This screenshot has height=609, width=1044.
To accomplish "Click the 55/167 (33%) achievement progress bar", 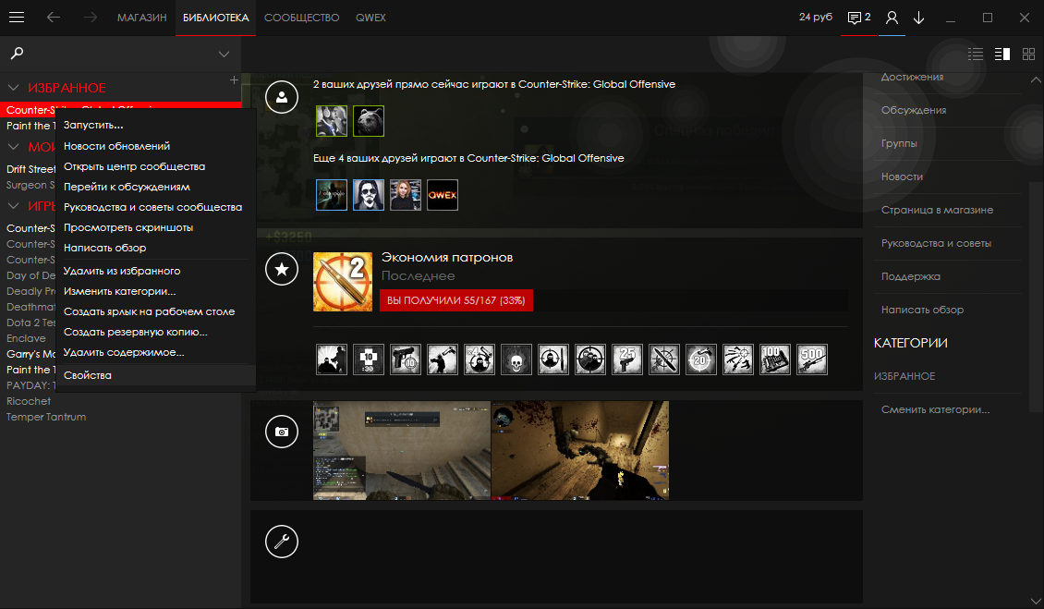I will (x=456, y=300).
